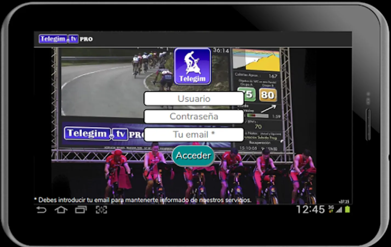This screenshot has width=391, height=247.
Task: Tap the Telegim bike logo icon
Action: click(193, 66)
